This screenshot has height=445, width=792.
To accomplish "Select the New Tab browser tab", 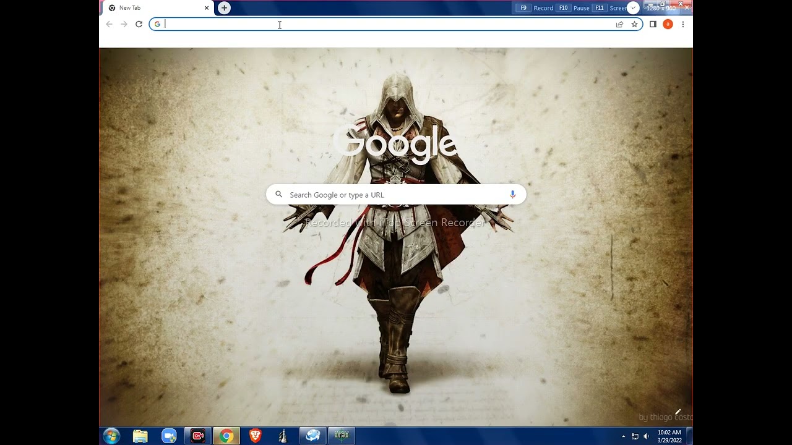I will point(158,8).
